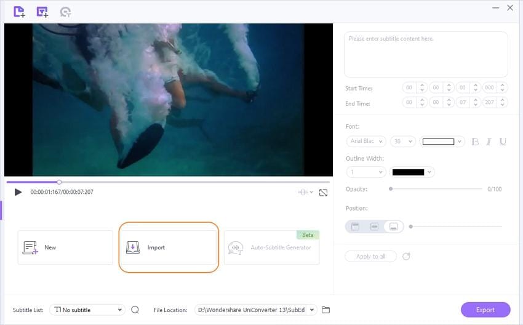Click the subtitle content text box
The width and height of the screenshot is (523, 325).
click(426, 54)
